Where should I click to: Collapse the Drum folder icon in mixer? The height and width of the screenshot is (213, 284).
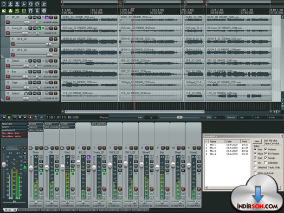click(31, 148)
